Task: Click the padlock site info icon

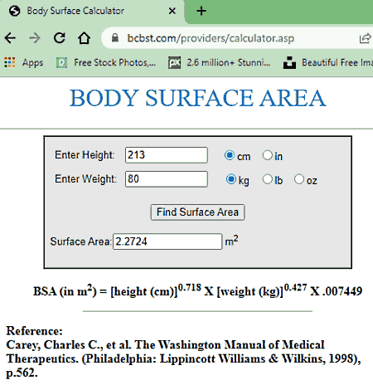Action: tap(115, 38)
